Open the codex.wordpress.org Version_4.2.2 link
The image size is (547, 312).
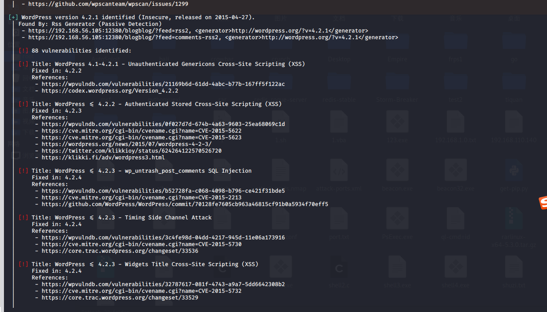click(110, 91)
